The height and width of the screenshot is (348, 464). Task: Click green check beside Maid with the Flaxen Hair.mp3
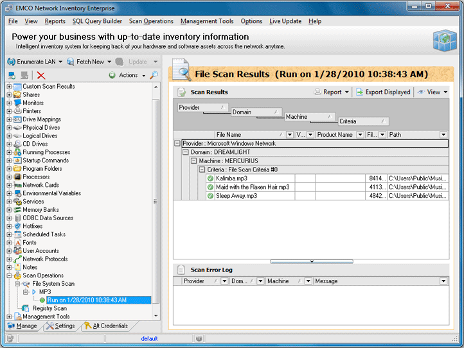point(210,187)
